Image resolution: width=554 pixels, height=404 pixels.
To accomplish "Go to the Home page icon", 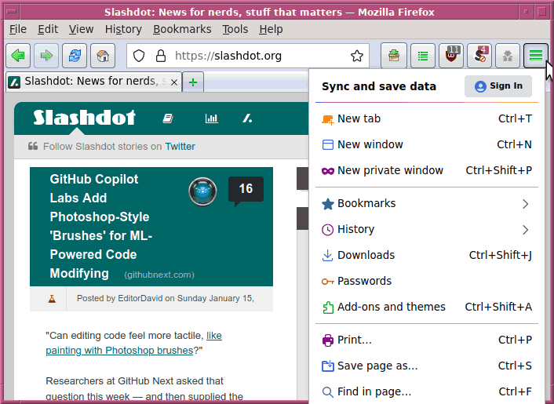I will [x=103, y=56].
